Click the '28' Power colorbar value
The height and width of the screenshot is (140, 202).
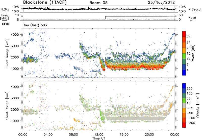point(188,37)
